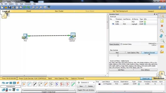Select the Console cable
Viewport: 166px width, 93px height.
[29, 84]
